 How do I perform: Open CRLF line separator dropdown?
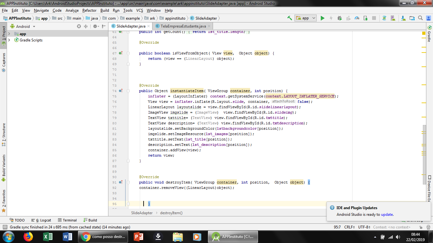pyautogui.click(x=350, y=227)
